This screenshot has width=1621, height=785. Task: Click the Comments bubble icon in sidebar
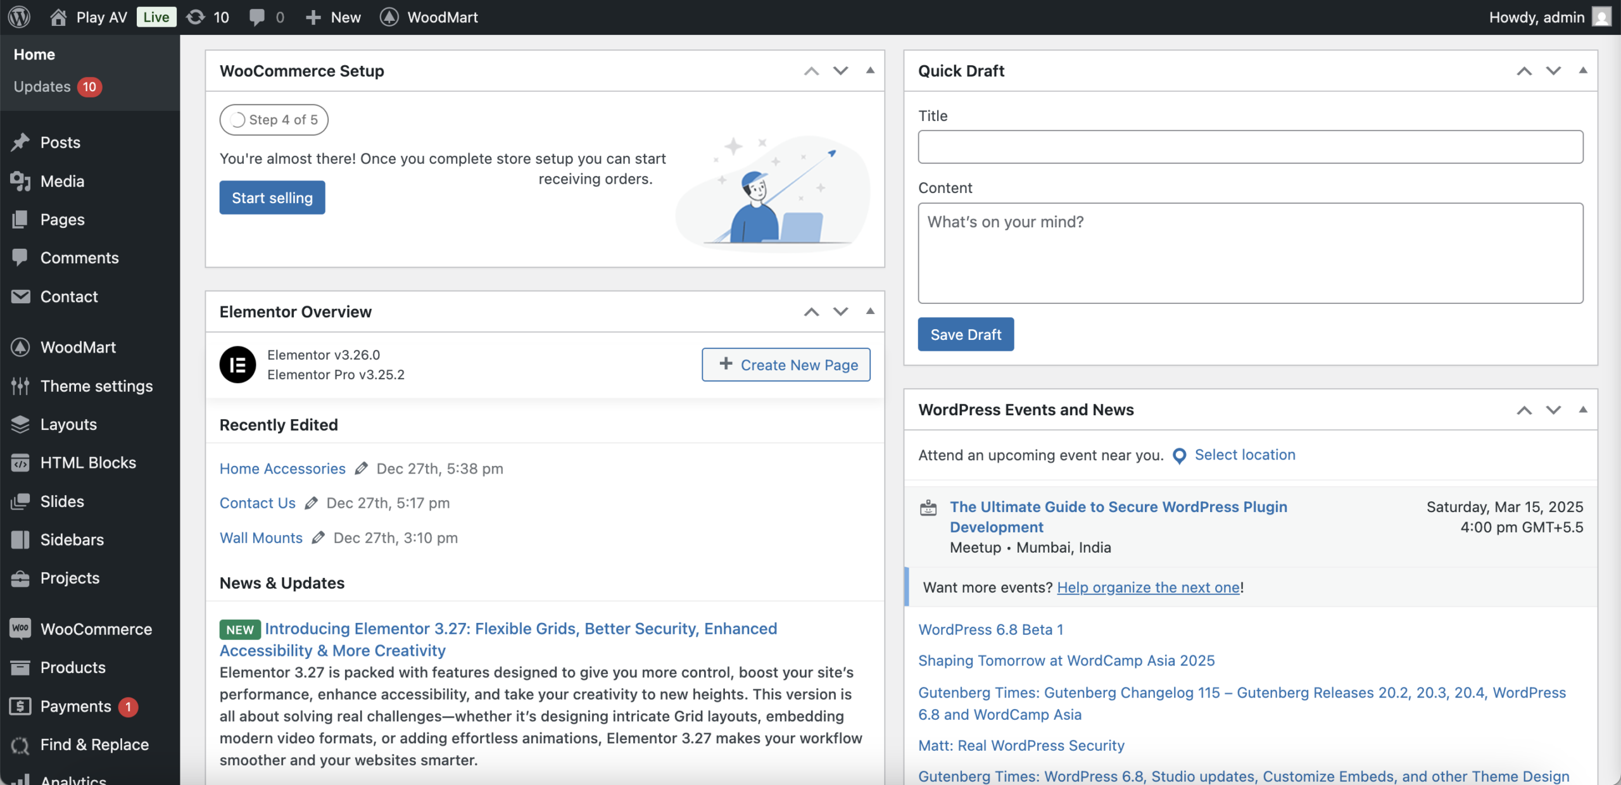(x=20, y=257)
